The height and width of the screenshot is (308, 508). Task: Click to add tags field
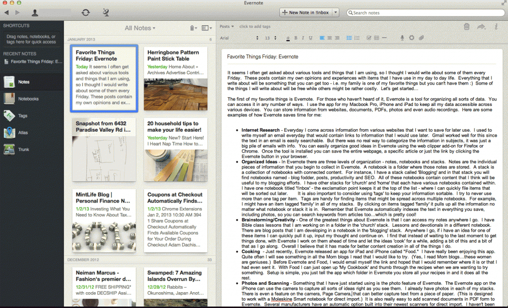254,27
